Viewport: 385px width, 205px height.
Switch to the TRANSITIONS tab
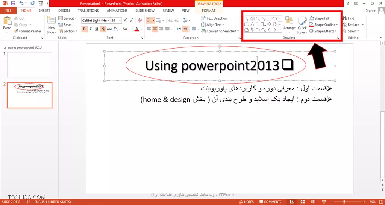(x=88, y=11)
